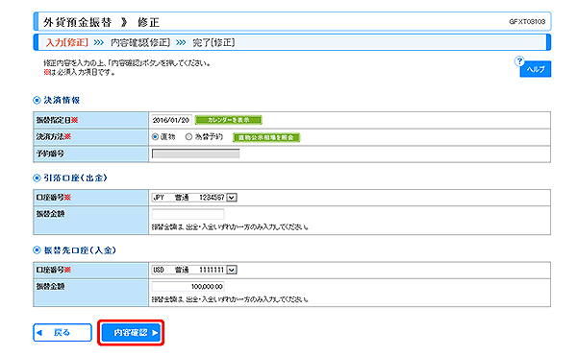577x355 pixels.
Task: Click the 外貨預金振替 page title
Action: 78,22
